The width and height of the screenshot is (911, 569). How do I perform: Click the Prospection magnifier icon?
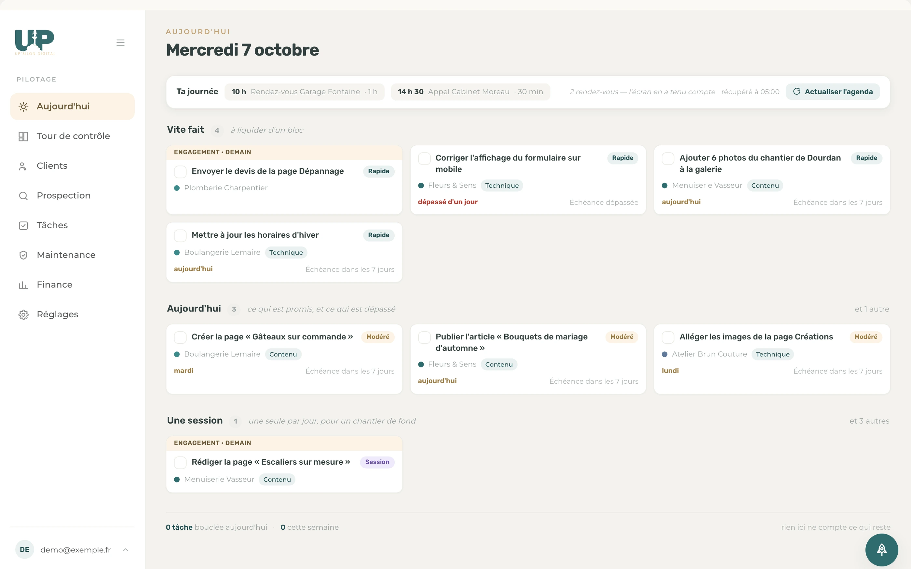tap(23, 196)
